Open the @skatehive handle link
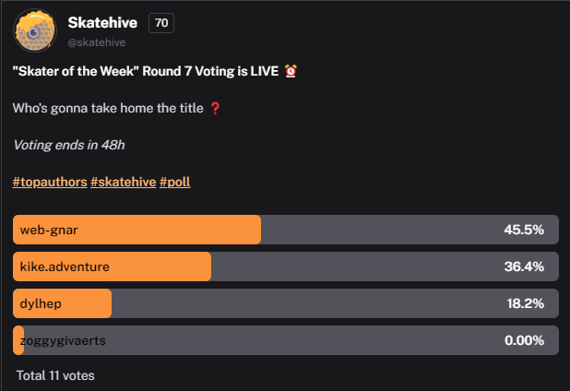 coord(97,42)
